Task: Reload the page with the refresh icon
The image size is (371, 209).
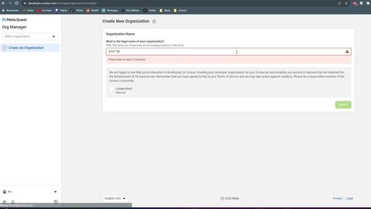Action: click(17, 3)
